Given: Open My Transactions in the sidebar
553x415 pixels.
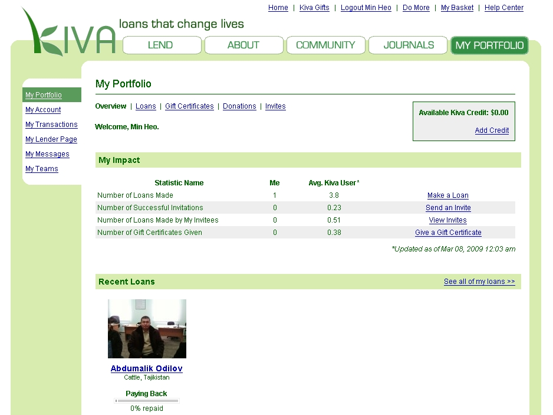Looking at the screenshot, I should (x=51, y=125).
